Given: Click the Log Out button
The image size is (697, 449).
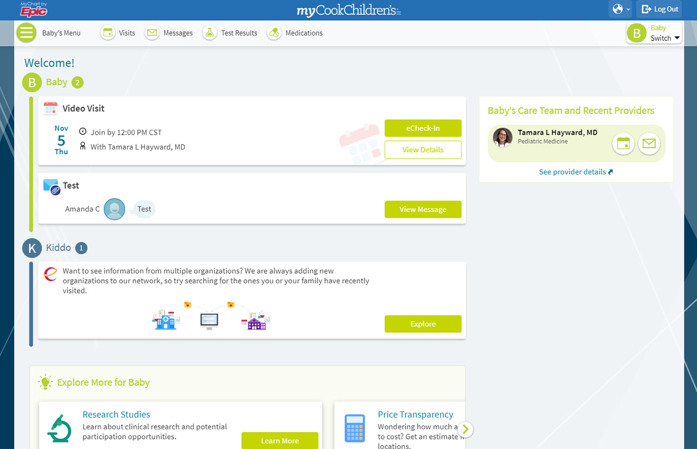Looking at the screenshot, I should (660, 9).
